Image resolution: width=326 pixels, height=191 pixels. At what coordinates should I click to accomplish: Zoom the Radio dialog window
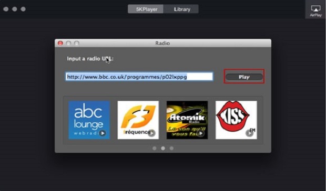point(77,43)
